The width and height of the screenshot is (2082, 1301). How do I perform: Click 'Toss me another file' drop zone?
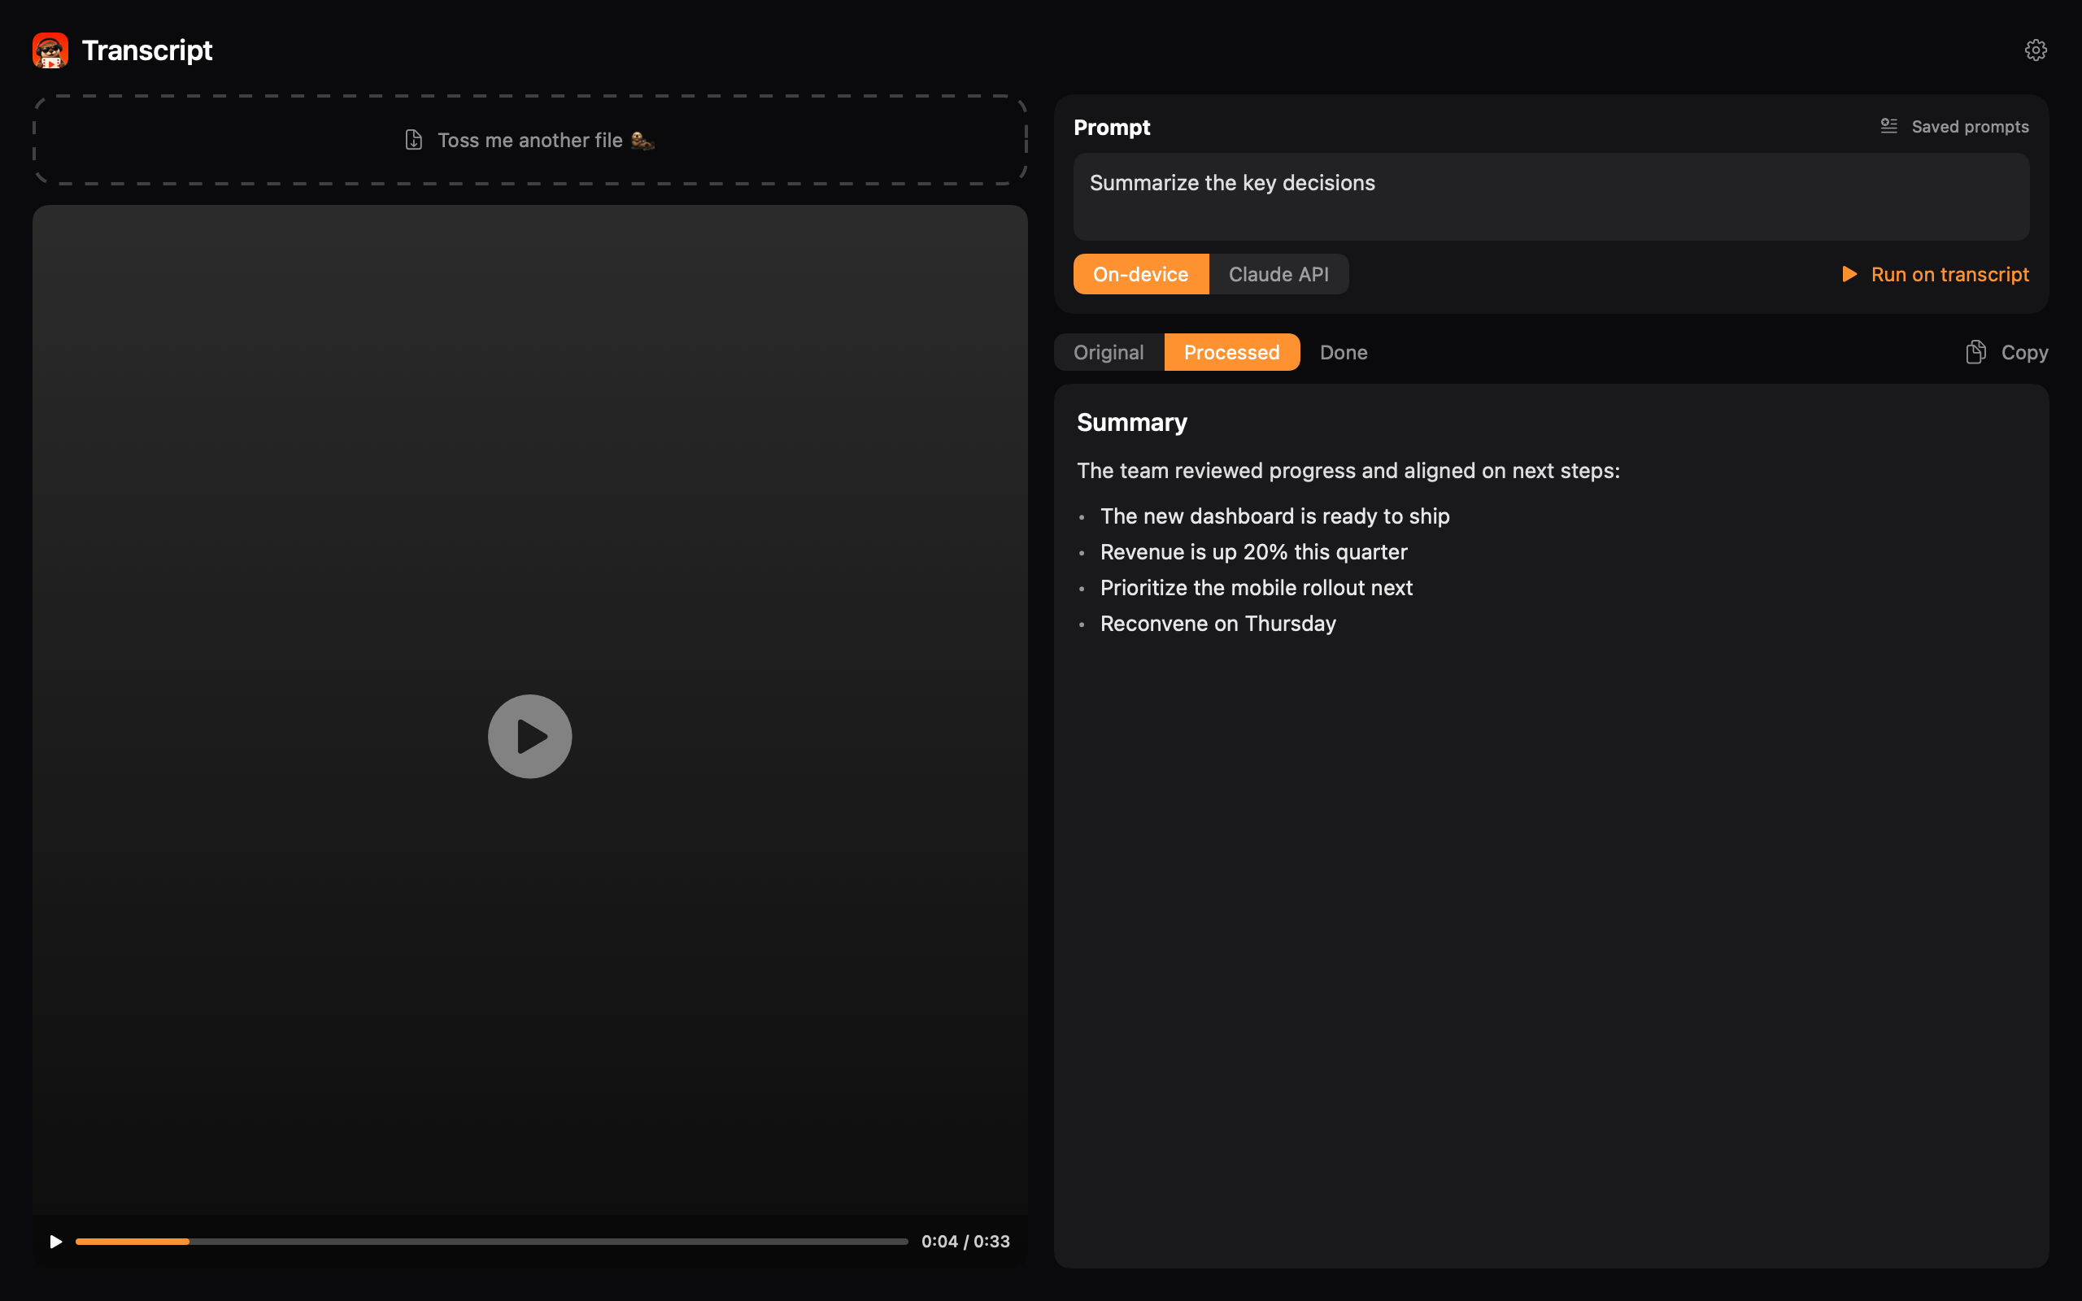click(x=530, y=139)
